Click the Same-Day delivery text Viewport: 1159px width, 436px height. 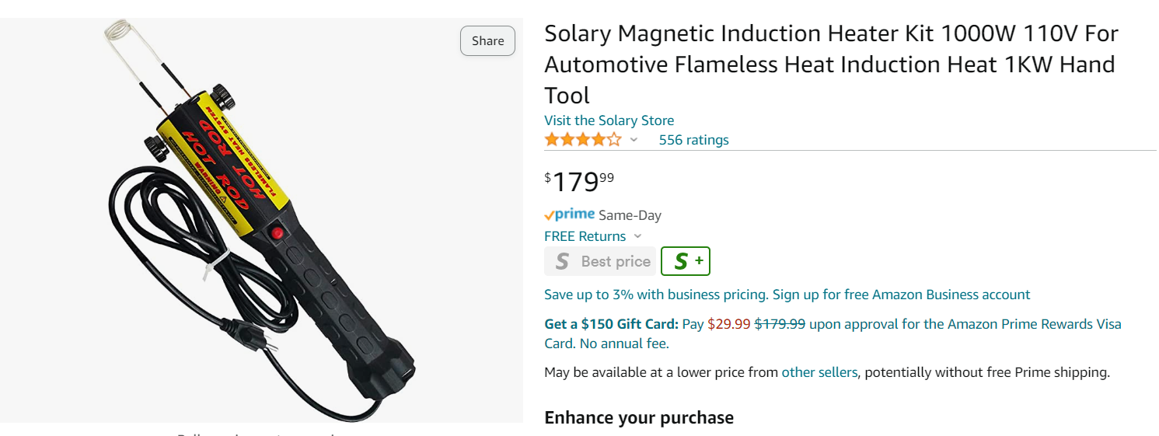coord(630,215)
